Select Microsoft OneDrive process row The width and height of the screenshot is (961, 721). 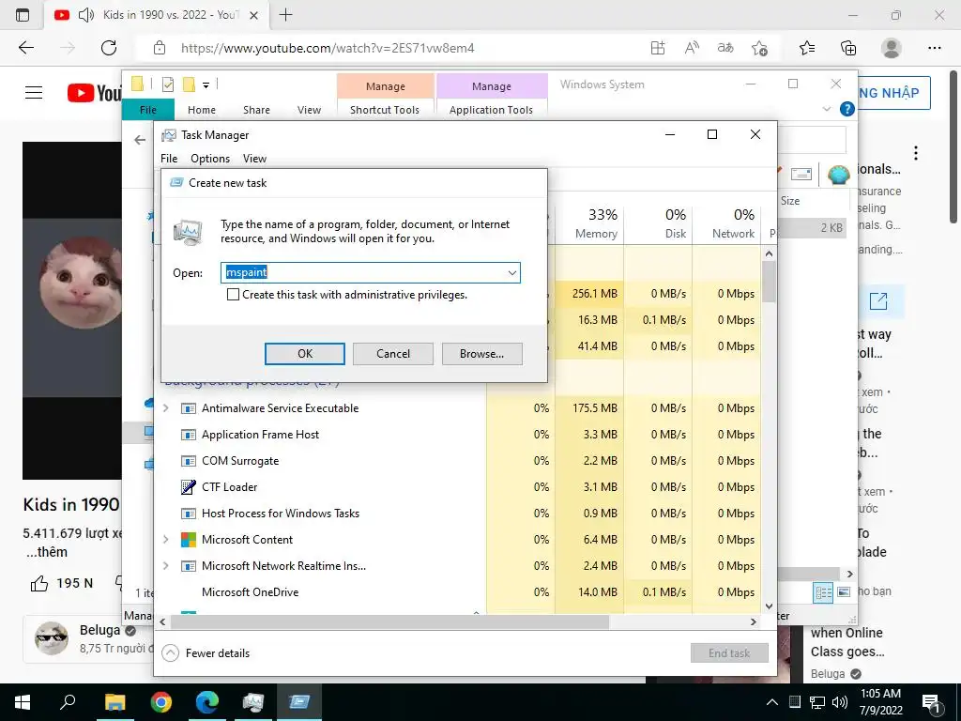457,592
